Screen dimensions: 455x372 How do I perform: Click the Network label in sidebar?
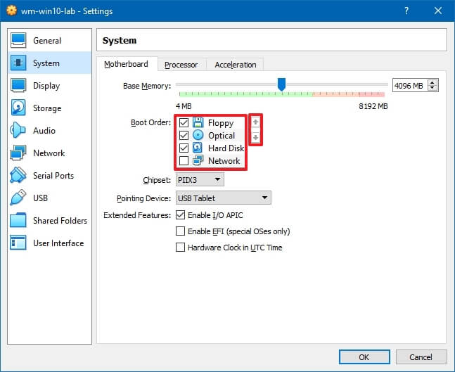click(x=49, y=153)
